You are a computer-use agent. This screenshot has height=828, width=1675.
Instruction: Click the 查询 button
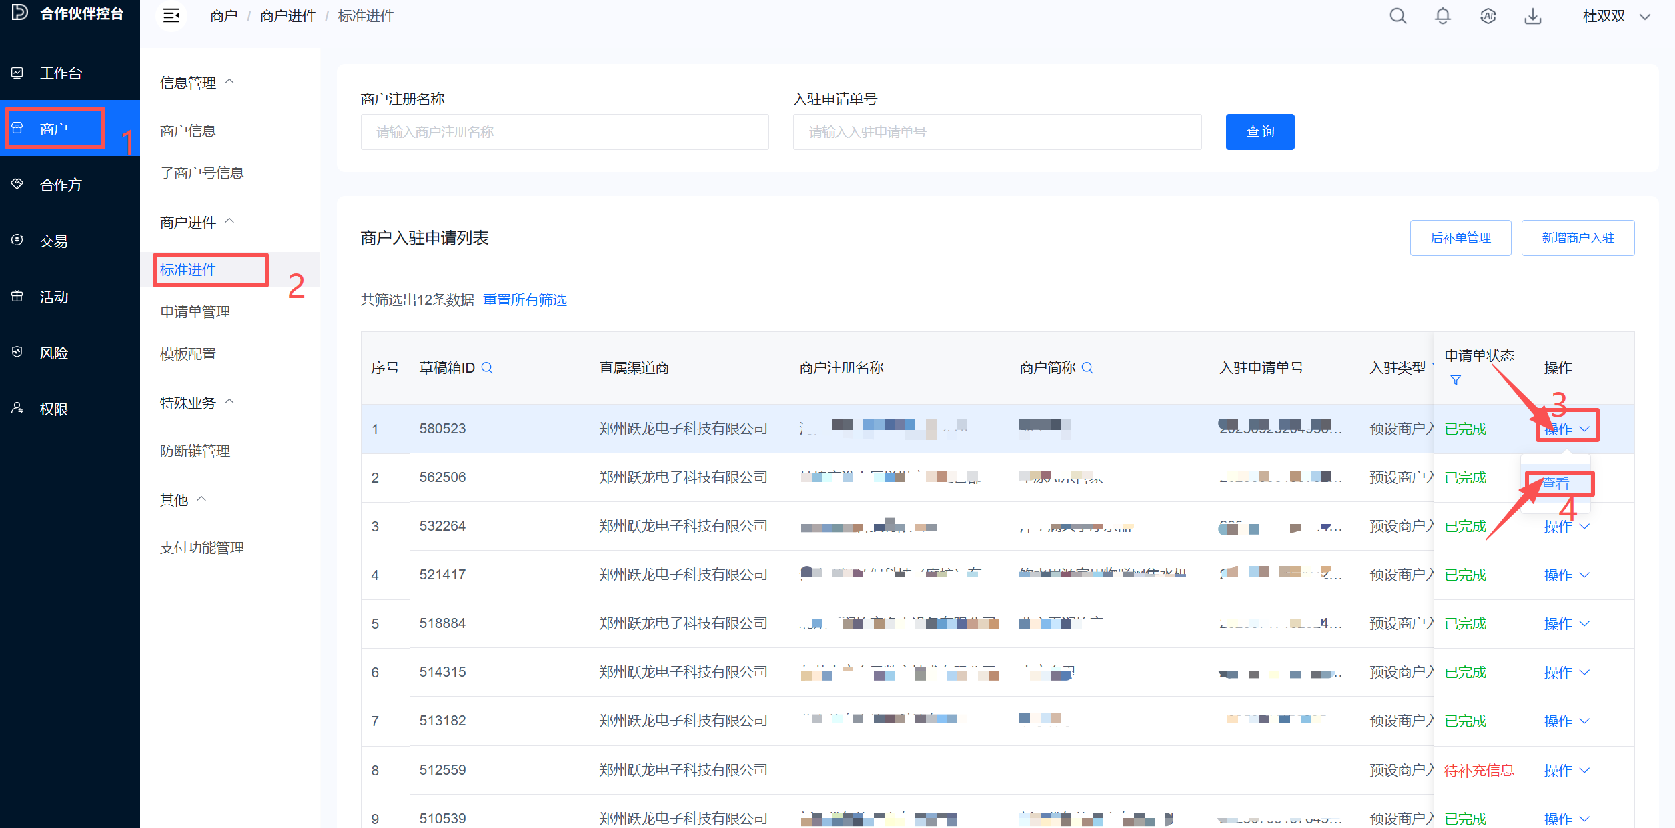click(1260, 132)
